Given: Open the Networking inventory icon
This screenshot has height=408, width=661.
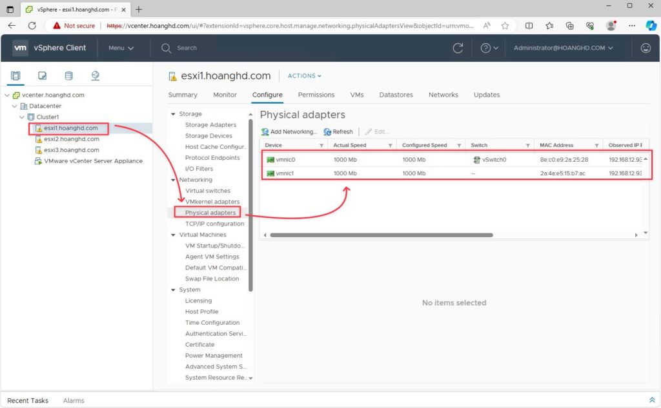Looking at the screenshot, I should coord(96,76).
